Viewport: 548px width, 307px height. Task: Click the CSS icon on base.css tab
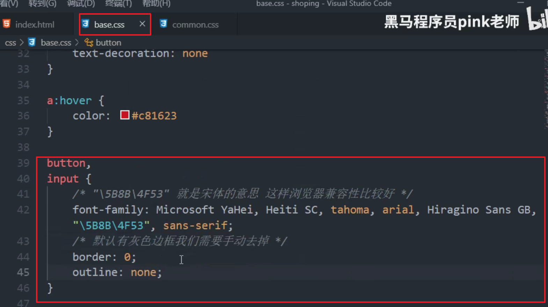point(85,24)
